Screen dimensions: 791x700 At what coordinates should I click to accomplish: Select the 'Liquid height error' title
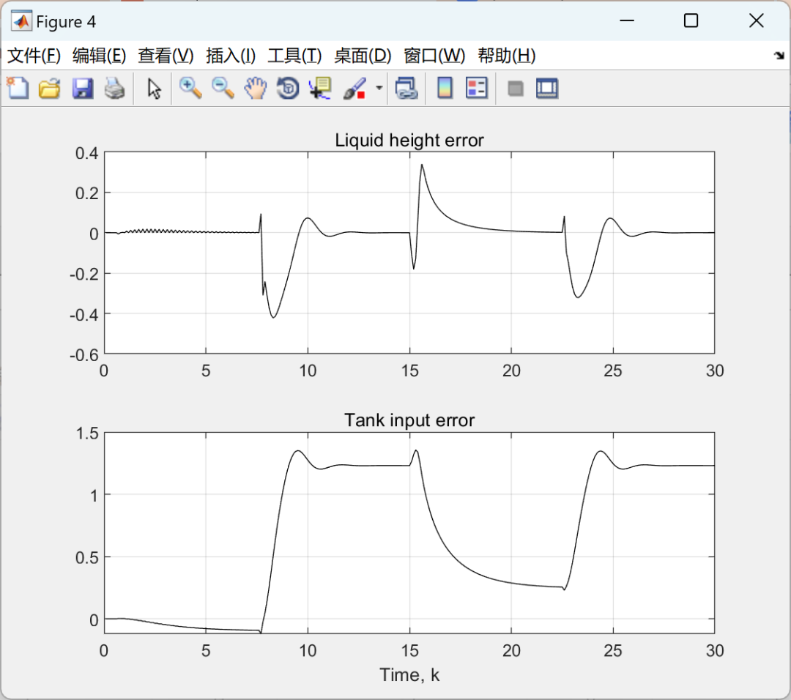409,140
